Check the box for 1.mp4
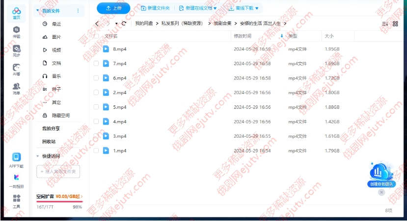 [x=96, y=150]
